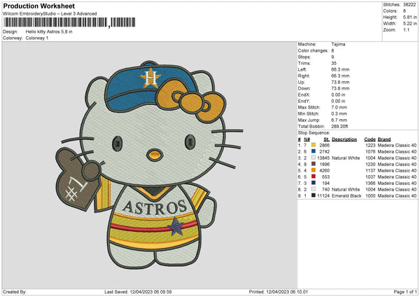Screen dimensions: 420x297
Task: Click the Max Jump value 6.7 mm
Action: (x=339, y=120)
